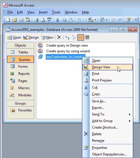The width and height of the screenshot is (140, 158).
Task: Click the Tables icon in Objects bar
Action: (x=13, y=52)
